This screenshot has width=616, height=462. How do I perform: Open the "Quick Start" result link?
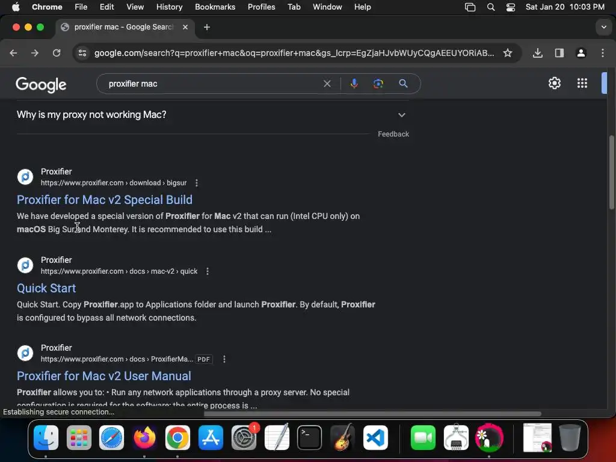tap(46, 288)
